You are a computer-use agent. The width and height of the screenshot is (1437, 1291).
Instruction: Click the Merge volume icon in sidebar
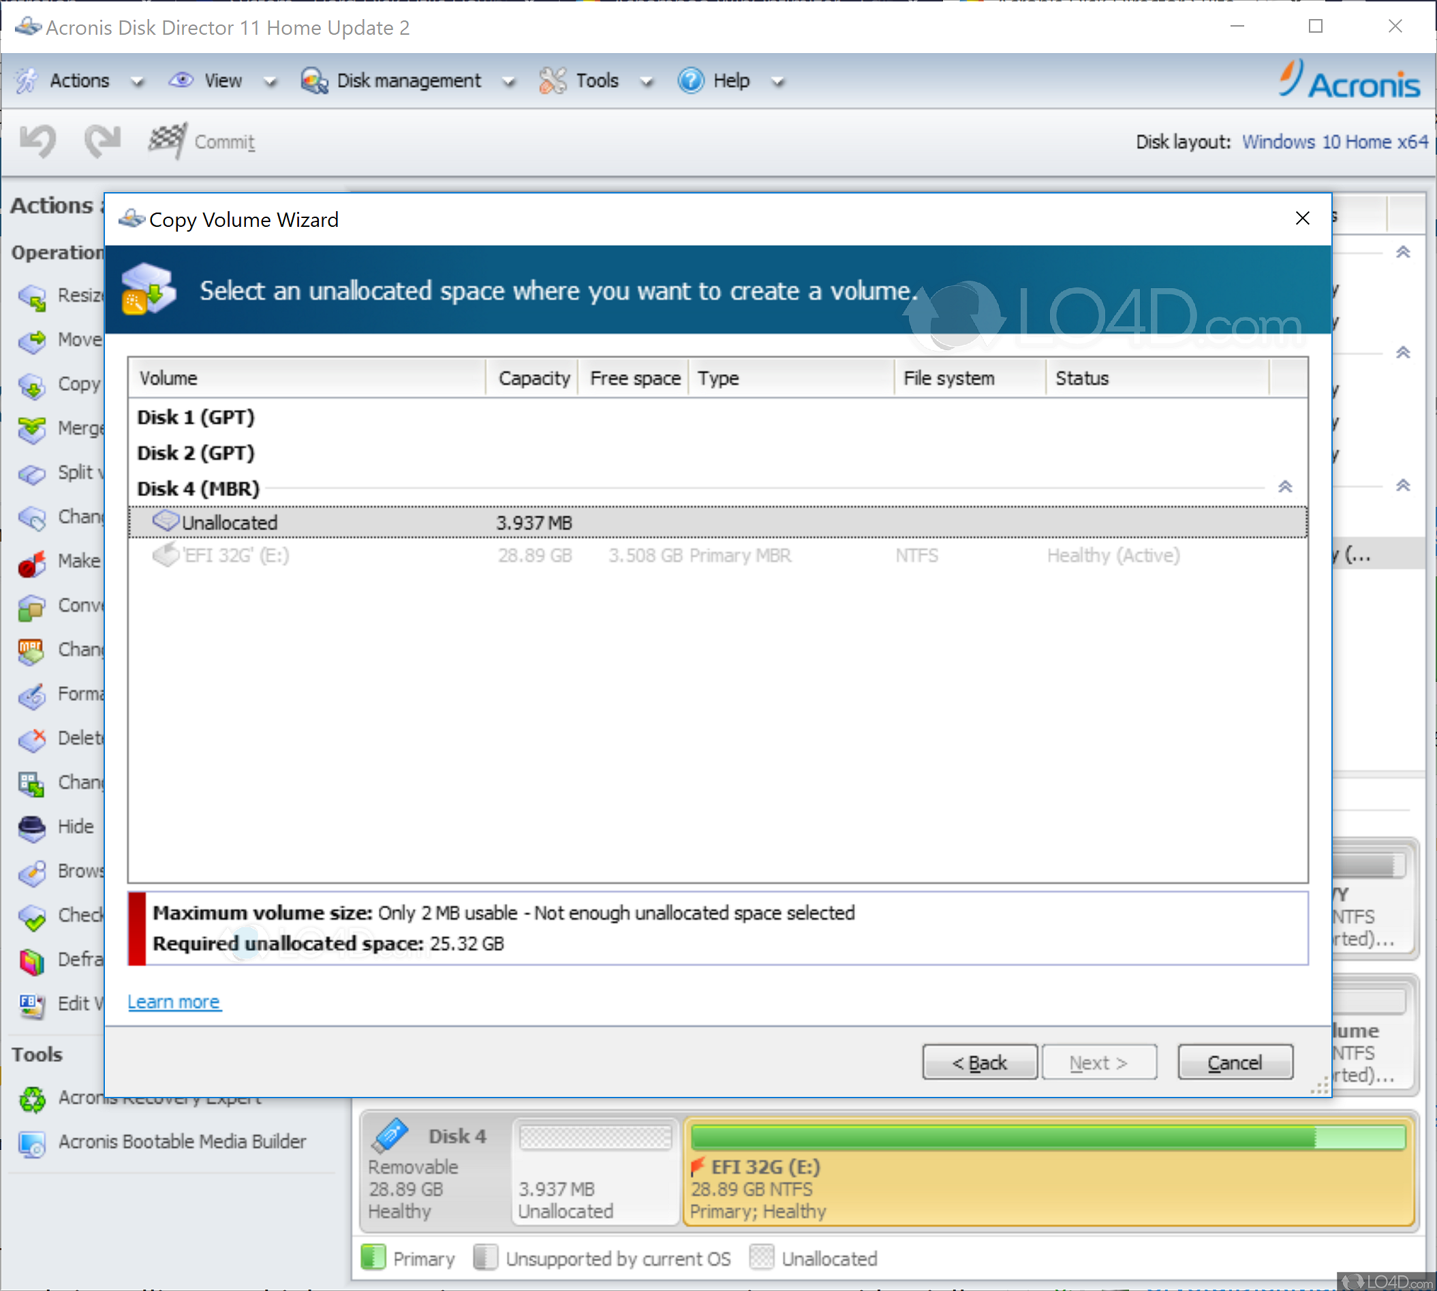[32, 429]
